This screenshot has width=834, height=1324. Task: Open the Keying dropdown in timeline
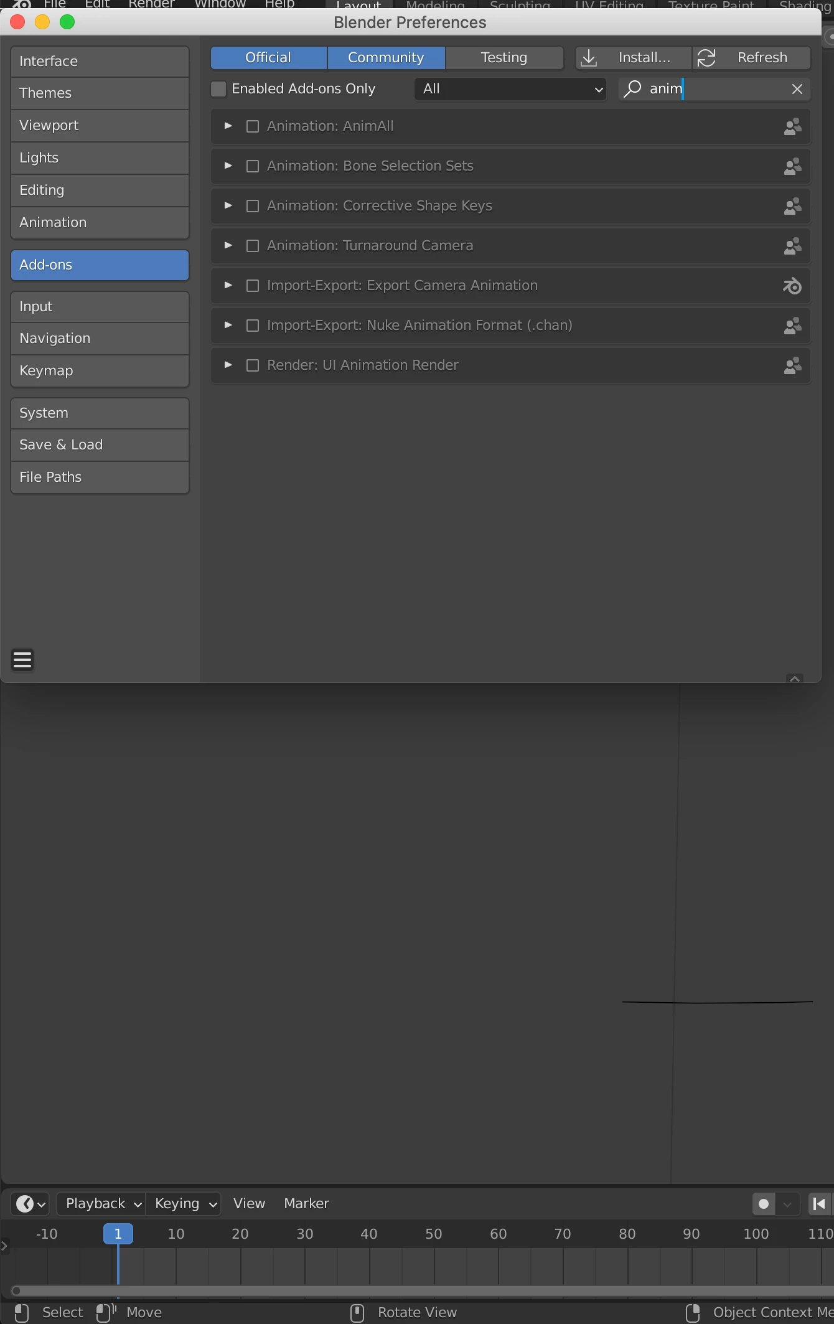pyautogui.click(x=184, y=1204)
